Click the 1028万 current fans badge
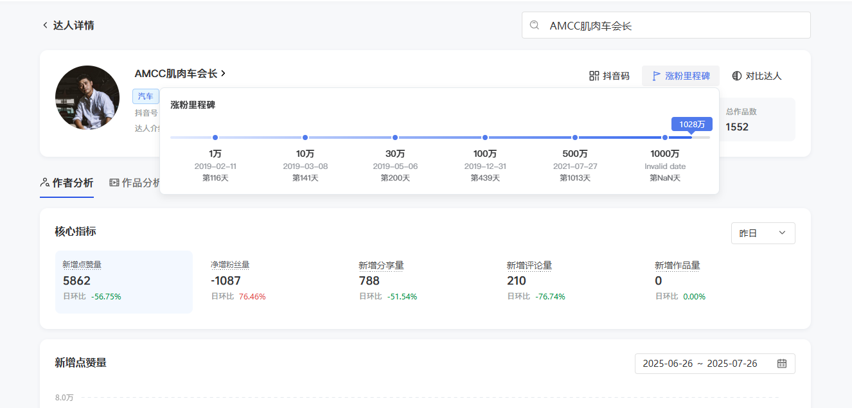The width and height of the screenshot is (852, 408). point(692,124)
